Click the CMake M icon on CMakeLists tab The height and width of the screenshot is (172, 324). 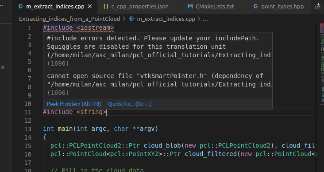(x=190, y=7)
